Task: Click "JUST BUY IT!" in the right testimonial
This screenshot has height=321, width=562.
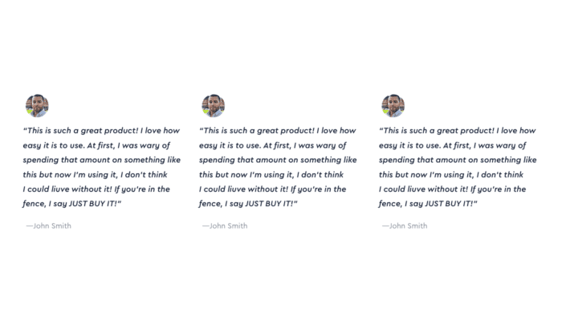Action: pyautogui.click(x=449, y=204)
